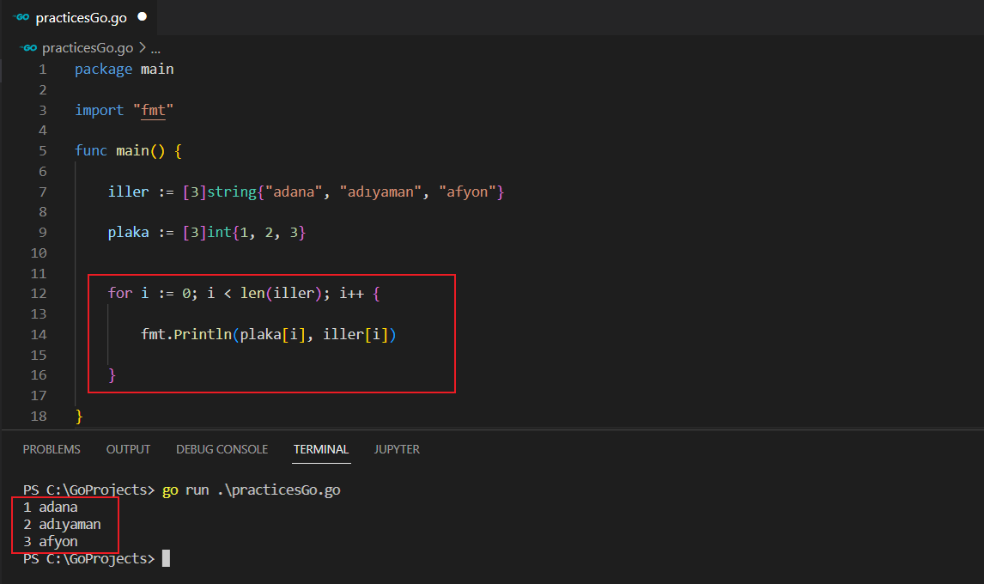Show the DEBUG CONSOLE panel
Screen dimensions: 984x584
pos(222,449)
